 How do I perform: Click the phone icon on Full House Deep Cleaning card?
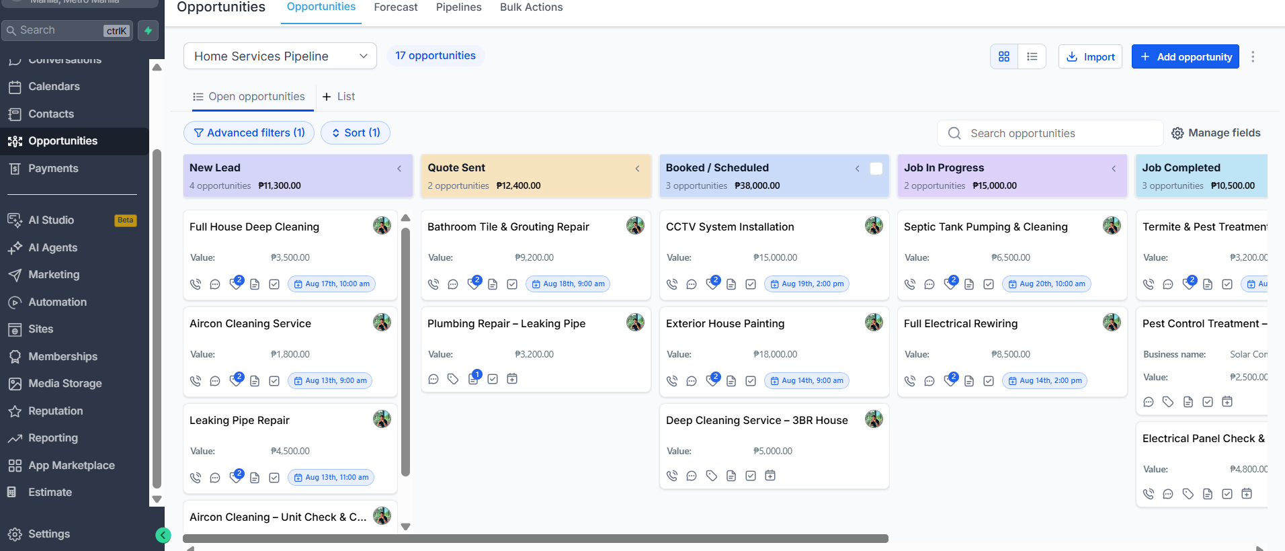[x=196, y=284]
